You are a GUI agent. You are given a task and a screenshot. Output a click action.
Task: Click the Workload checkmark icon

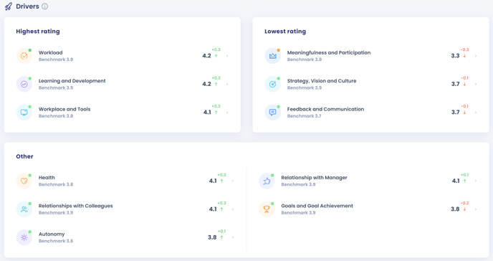click(24, 56)
